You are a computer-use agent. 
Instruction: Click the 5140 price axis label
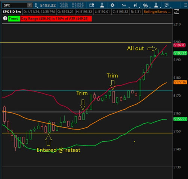coord(177,149)
